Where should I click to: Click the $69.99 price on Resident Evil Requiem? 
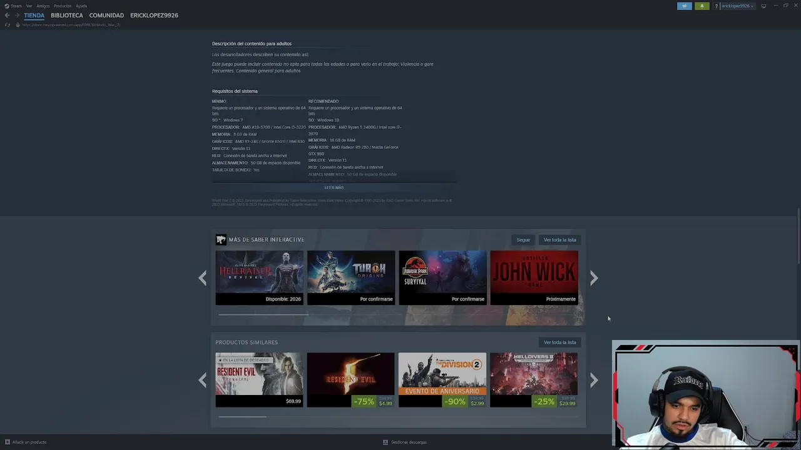(x=293, y=401)
